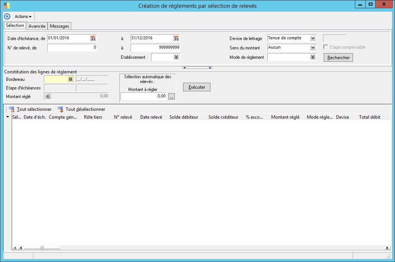Screen dimensions: 395x262
Task: Click the Rechercher button
Action: pos(338,58)
